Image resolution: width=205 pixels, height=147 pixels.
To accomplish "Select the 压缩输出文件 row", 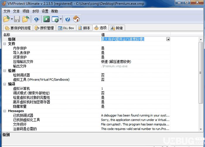I will coord(86,61).
